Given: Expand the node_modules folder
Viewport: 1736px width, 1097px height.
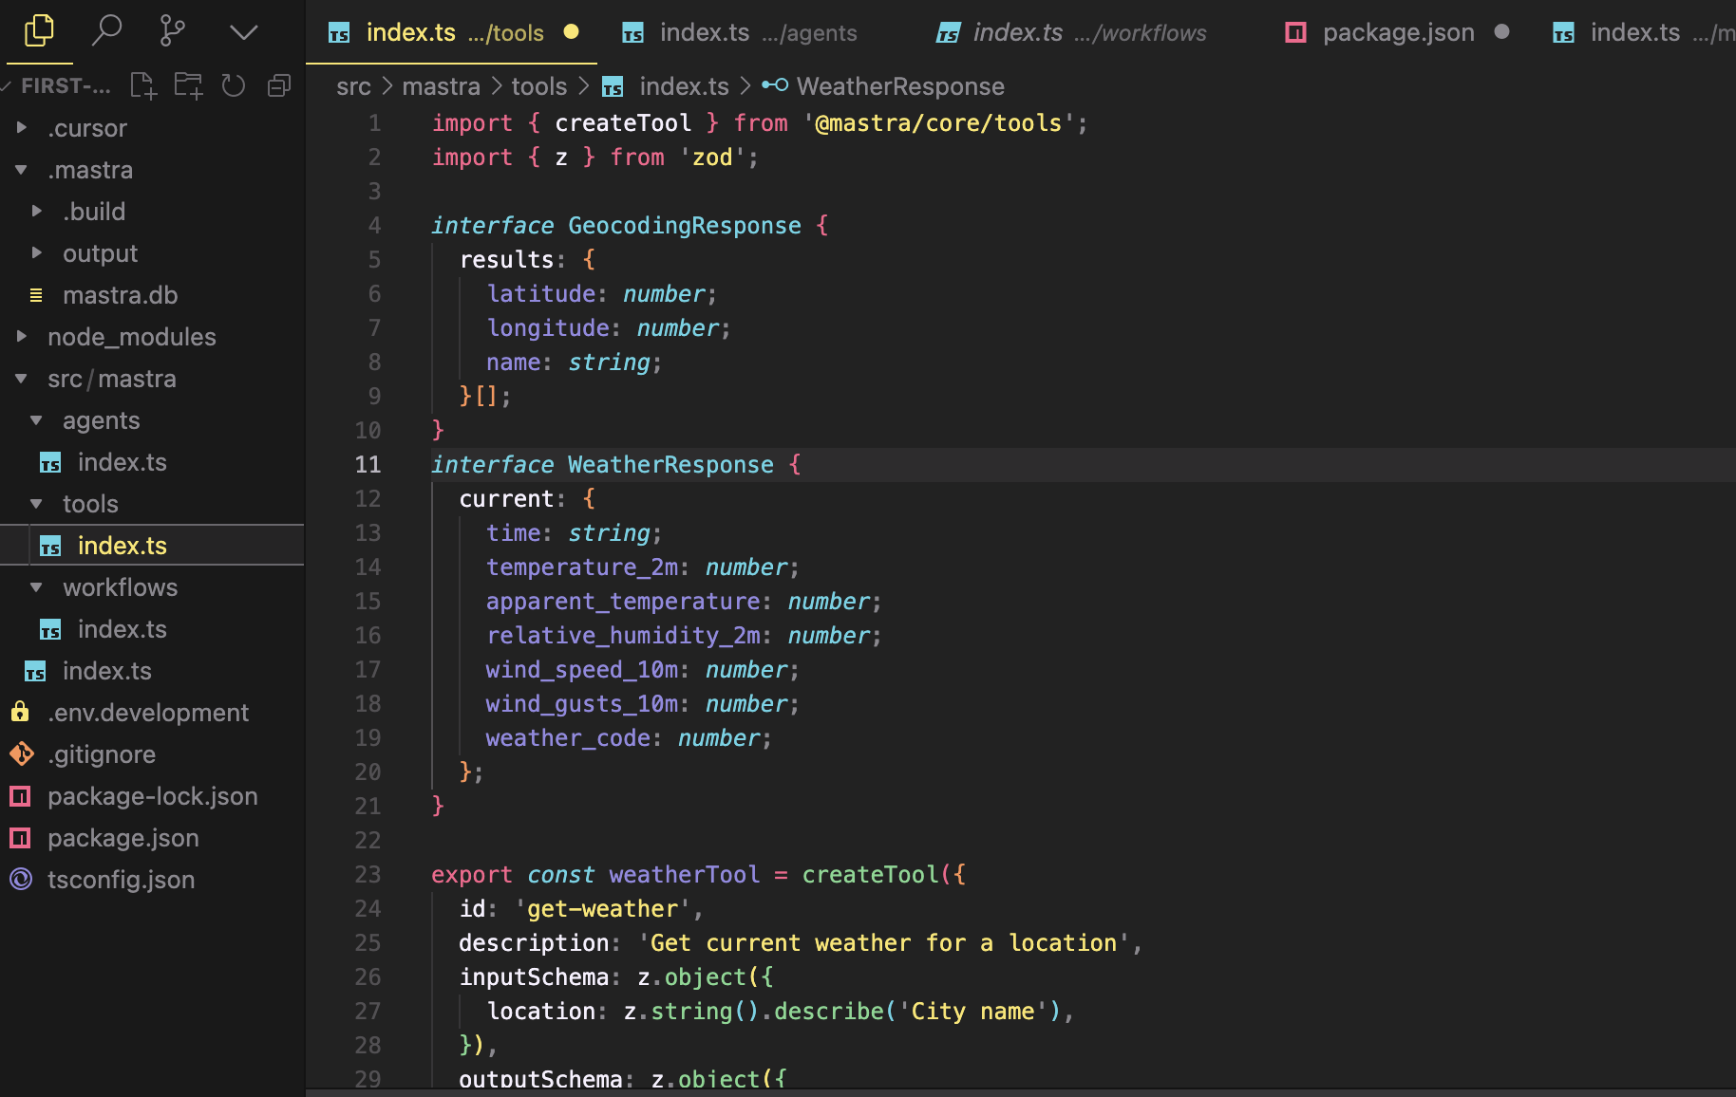Looking at the screenshot, I should tap(152, 337).
